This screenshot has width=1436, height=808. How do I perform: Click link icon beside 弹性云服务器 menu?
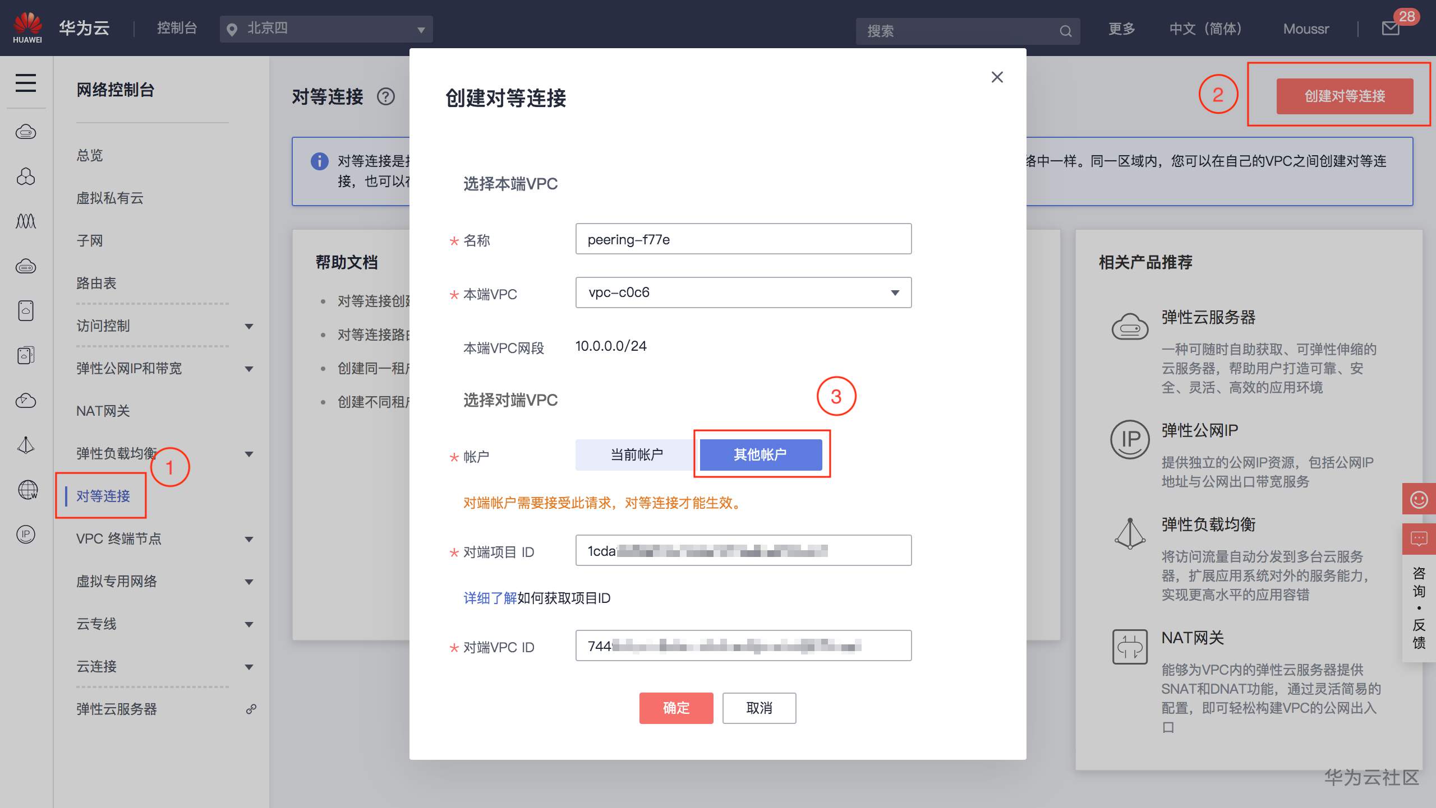[251, 709]
